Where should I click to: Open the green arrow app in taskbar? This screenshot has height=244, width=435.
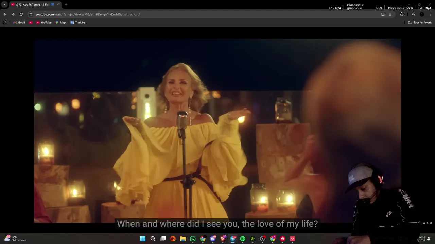[x=253, y=239]
